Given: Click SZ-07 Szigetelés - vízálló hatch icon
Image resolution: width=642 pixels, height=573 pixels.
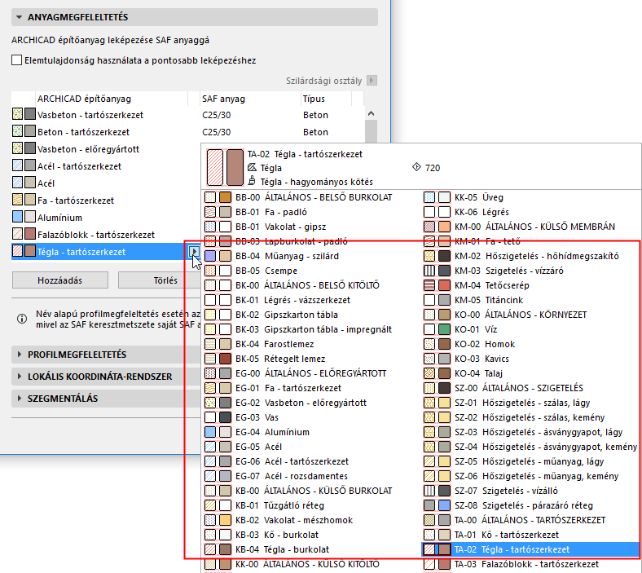Looking at the screenshot, I should click(x=429, y=491).
